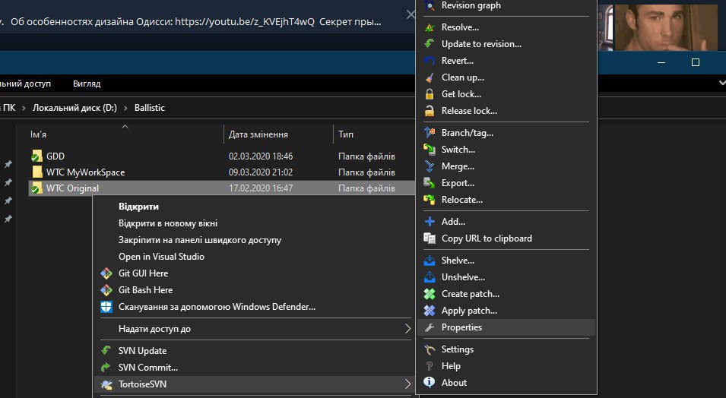The height and width of the screenshot is (398, 726).
Task: Click breadcrumb chevron before Локальний диск (D:)
Action: pos(24,108)
